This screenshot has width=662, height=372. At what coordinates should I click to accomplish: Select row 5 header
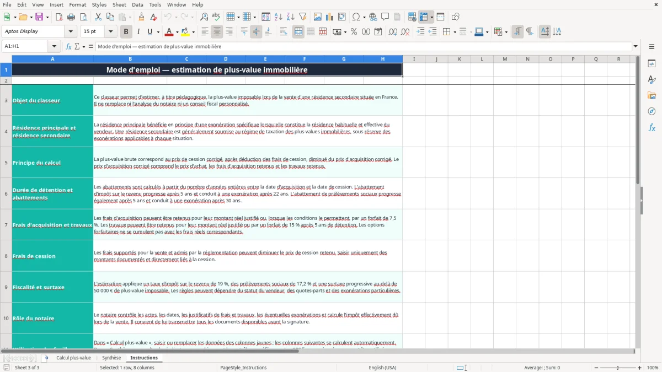point(6,163)
